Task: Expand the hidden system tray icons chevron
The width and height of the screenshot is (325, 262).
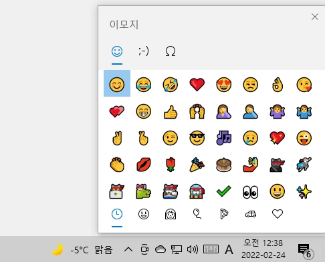Action: click(128, 249)
